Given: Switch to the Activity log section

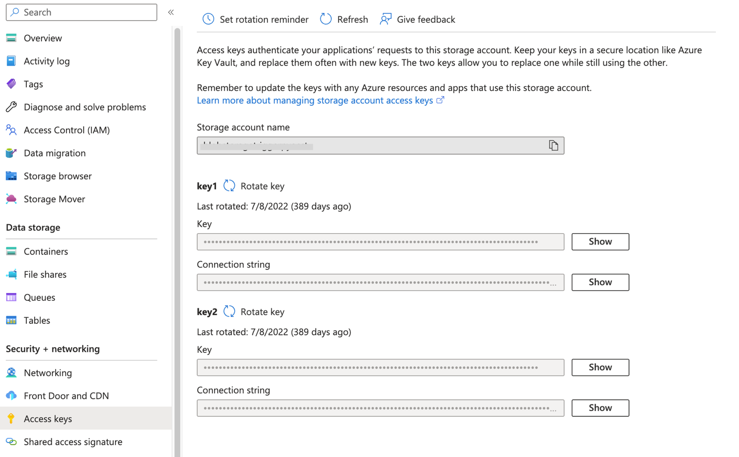Looking at the screenshot, I should (x=11, y=61).
